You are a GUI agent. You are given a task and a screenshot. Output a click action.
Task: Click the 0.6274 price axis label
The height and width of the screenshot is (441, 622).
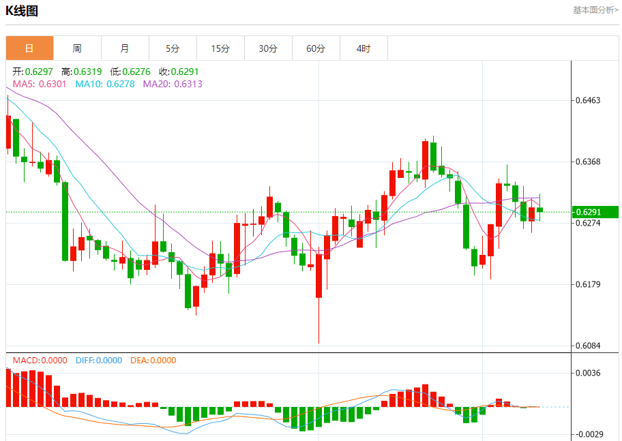588,223
